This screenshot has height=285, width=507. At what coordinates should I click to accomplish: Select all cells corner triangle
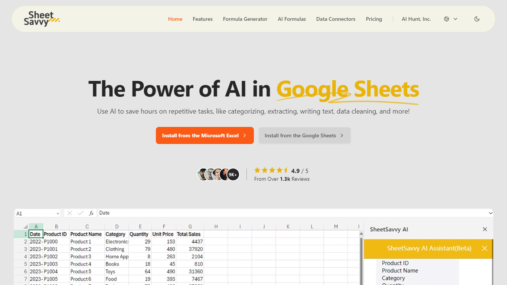pyautogui.click(x=25, y=227)
